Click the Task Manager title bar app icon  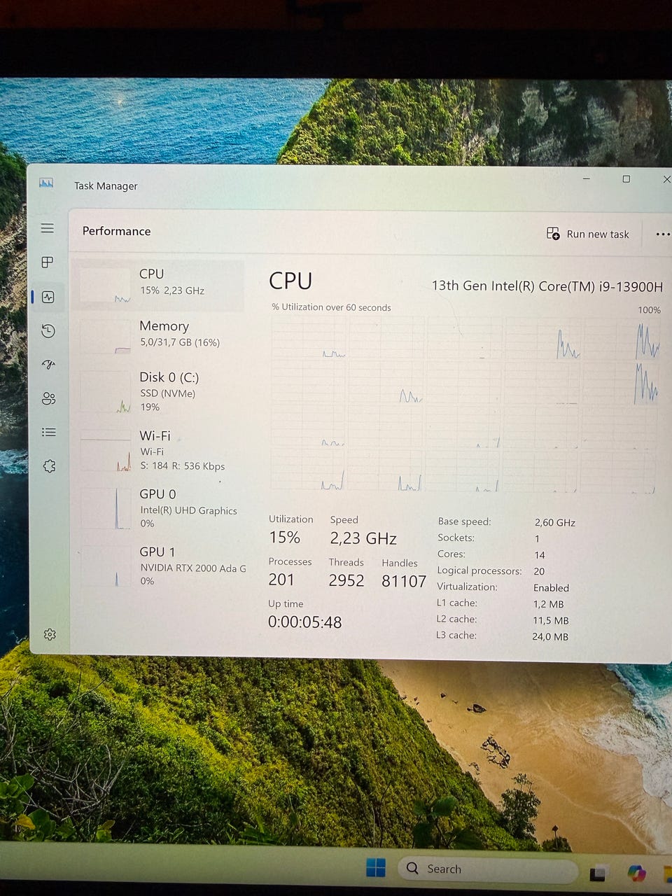coord(46,183)
